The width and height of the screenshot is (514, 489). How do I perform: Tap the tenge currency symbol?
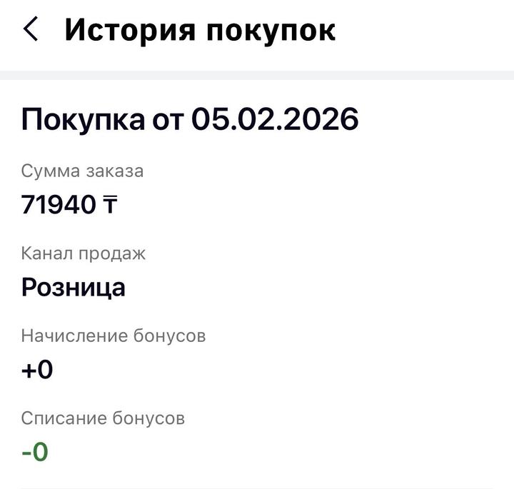click(110, 206)
